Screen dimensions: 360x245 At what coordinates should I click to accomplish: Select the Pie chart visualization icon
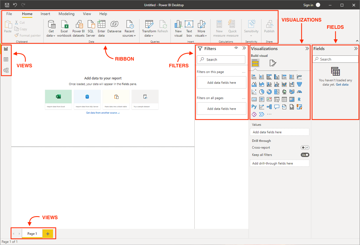[x=261, y=92]
